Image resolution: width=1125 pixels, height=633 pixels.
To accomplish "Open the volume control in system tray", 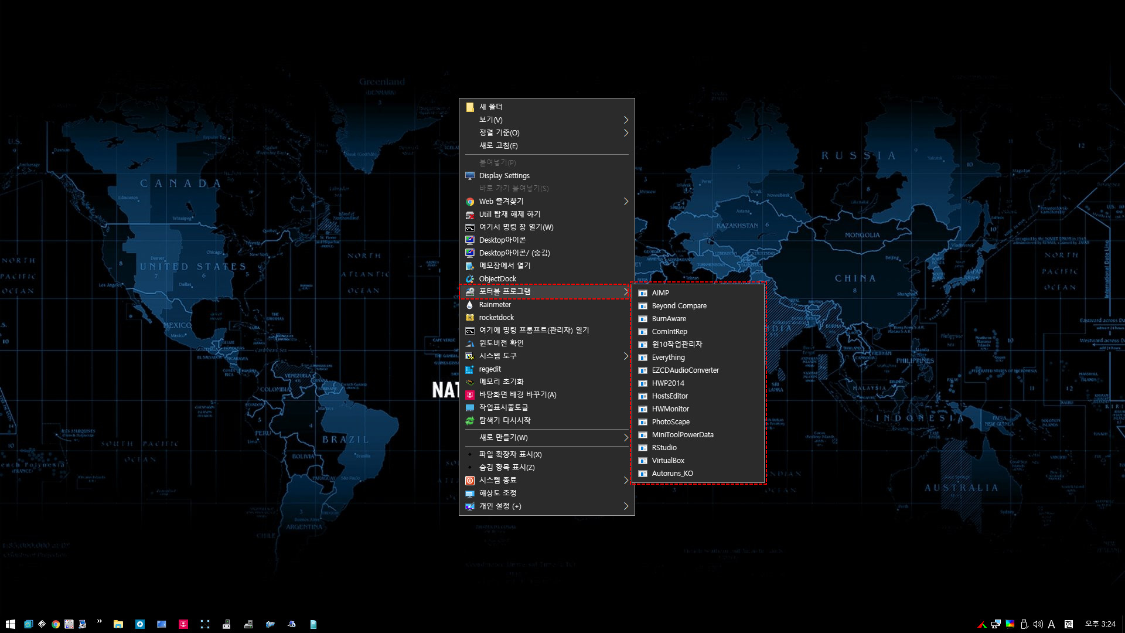I will click(x=1038, y=624).
